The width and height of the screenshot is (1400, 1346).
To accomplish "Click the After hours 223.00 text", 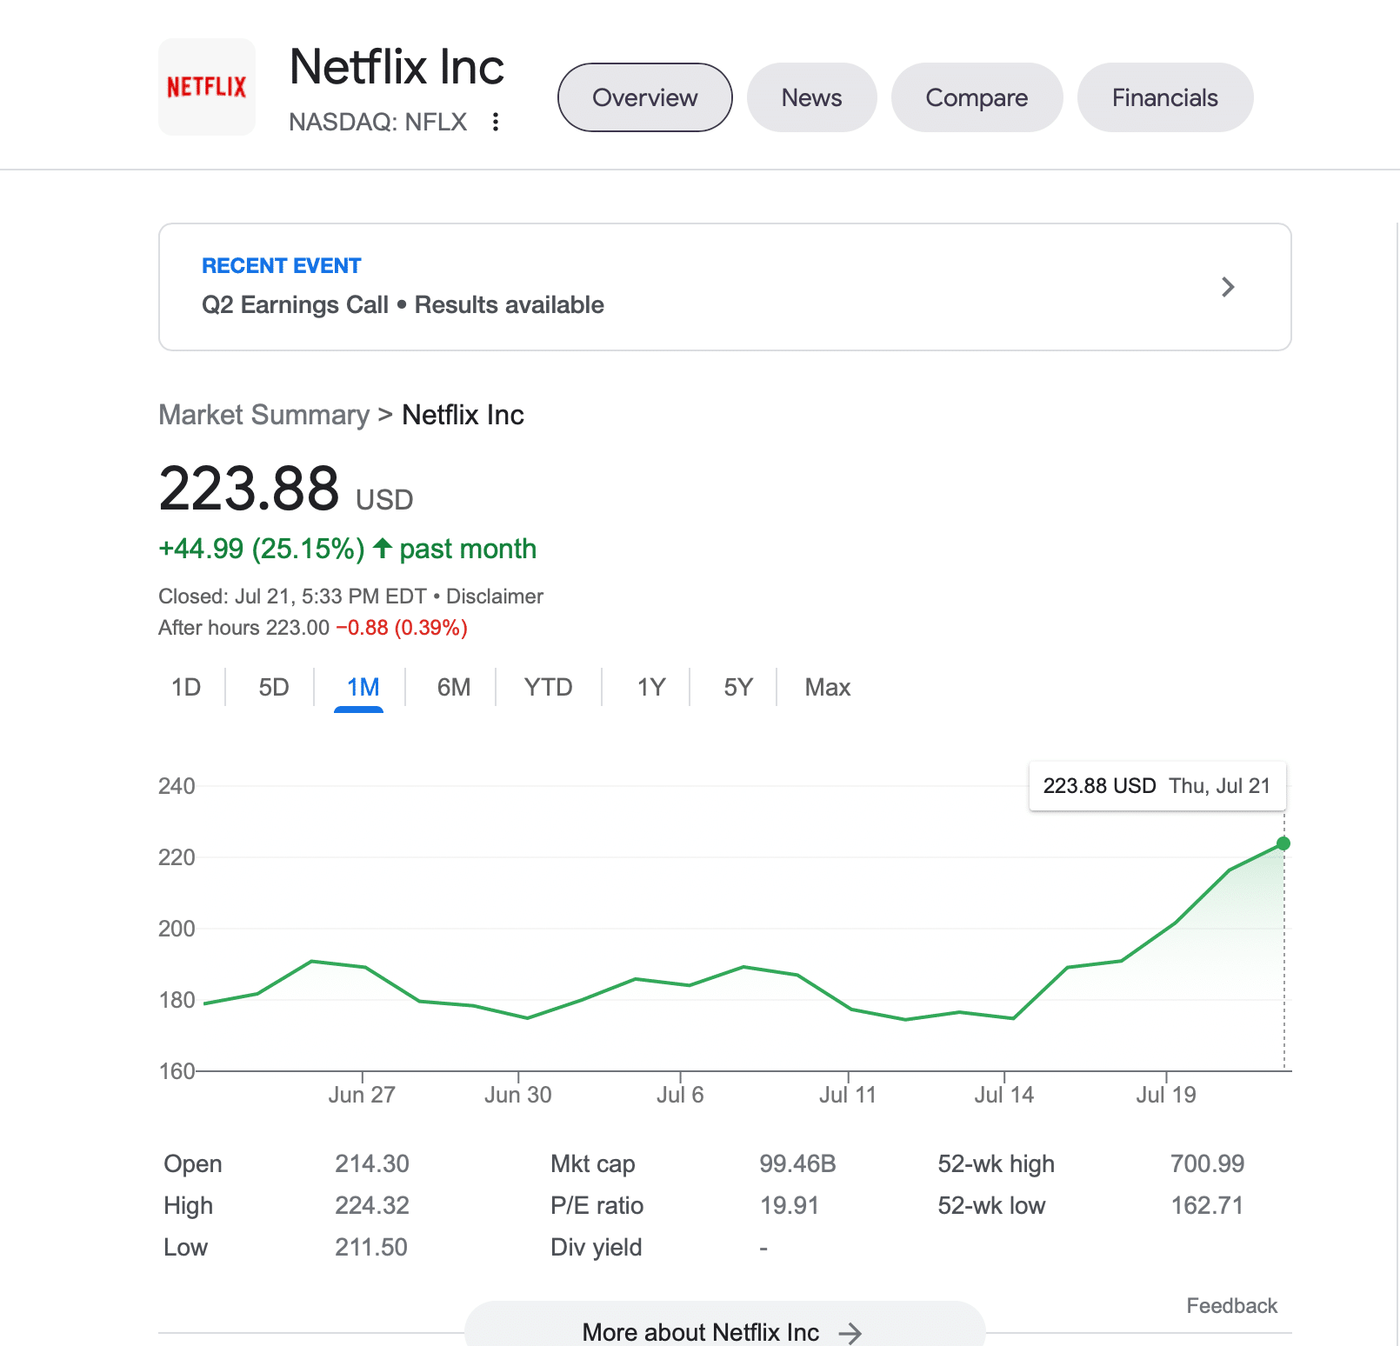I will (x=244, y=628).
